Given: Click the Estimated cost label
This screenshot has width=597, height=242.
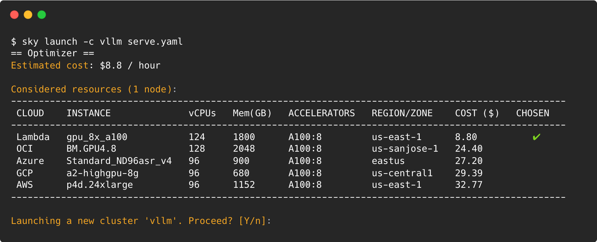Looking at the screenshot, I should coord(50,65).
